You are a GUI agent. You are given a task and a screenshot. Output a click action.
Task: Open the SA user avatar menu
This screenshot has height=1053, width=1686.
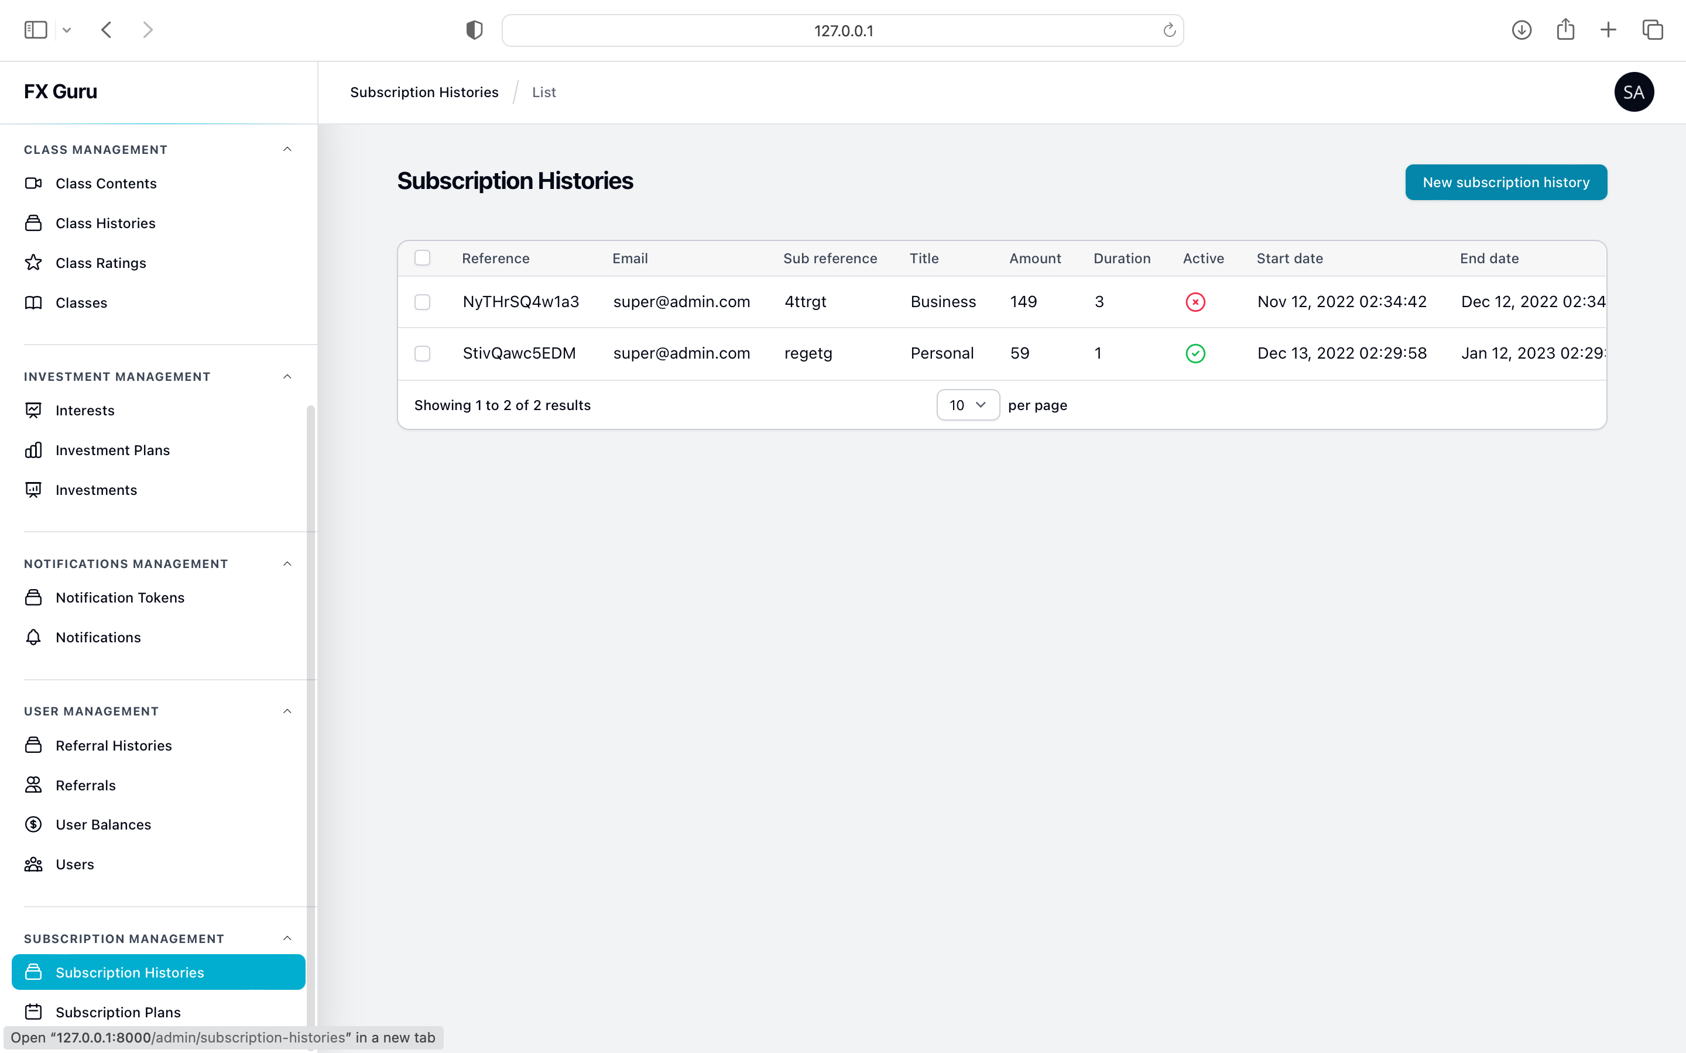[x=1633, y=92]
